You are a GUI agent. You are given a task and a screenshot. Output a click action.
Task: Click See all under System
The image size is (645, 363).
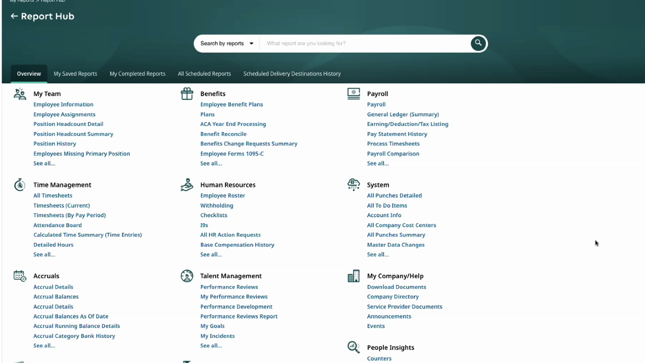point(378,254)
